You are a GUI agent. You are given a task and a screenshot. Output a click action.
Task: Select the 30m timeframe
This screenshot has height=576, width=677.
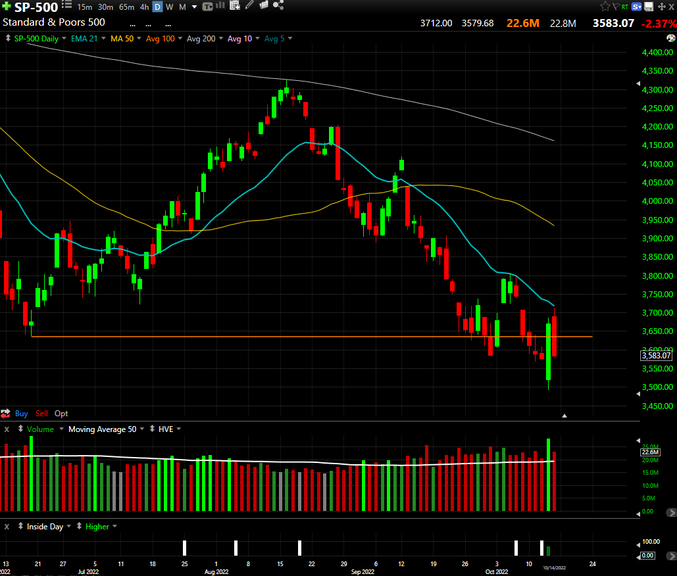point(105,7)
